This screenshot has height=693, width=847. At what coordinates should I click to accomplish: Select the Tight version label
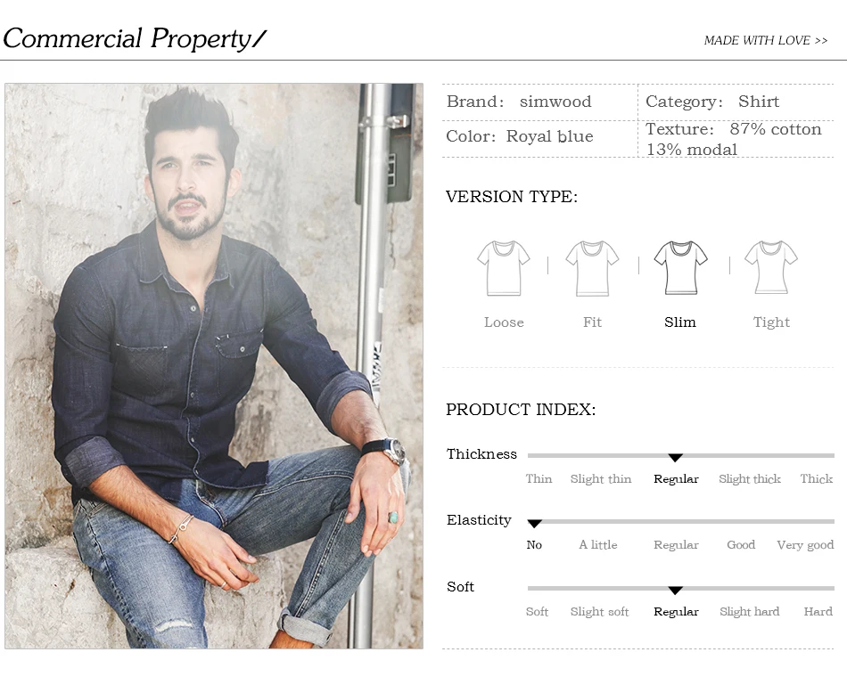(x=771, y=322)
